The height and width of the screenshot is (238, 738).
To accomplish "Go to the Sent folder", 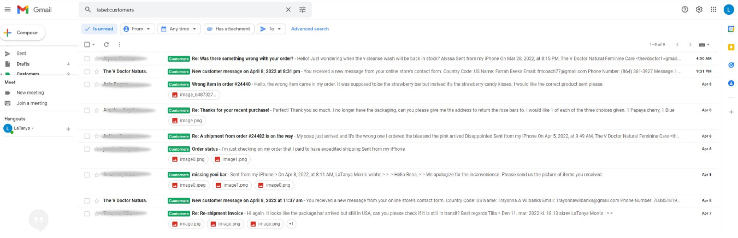I will point(21,53).
